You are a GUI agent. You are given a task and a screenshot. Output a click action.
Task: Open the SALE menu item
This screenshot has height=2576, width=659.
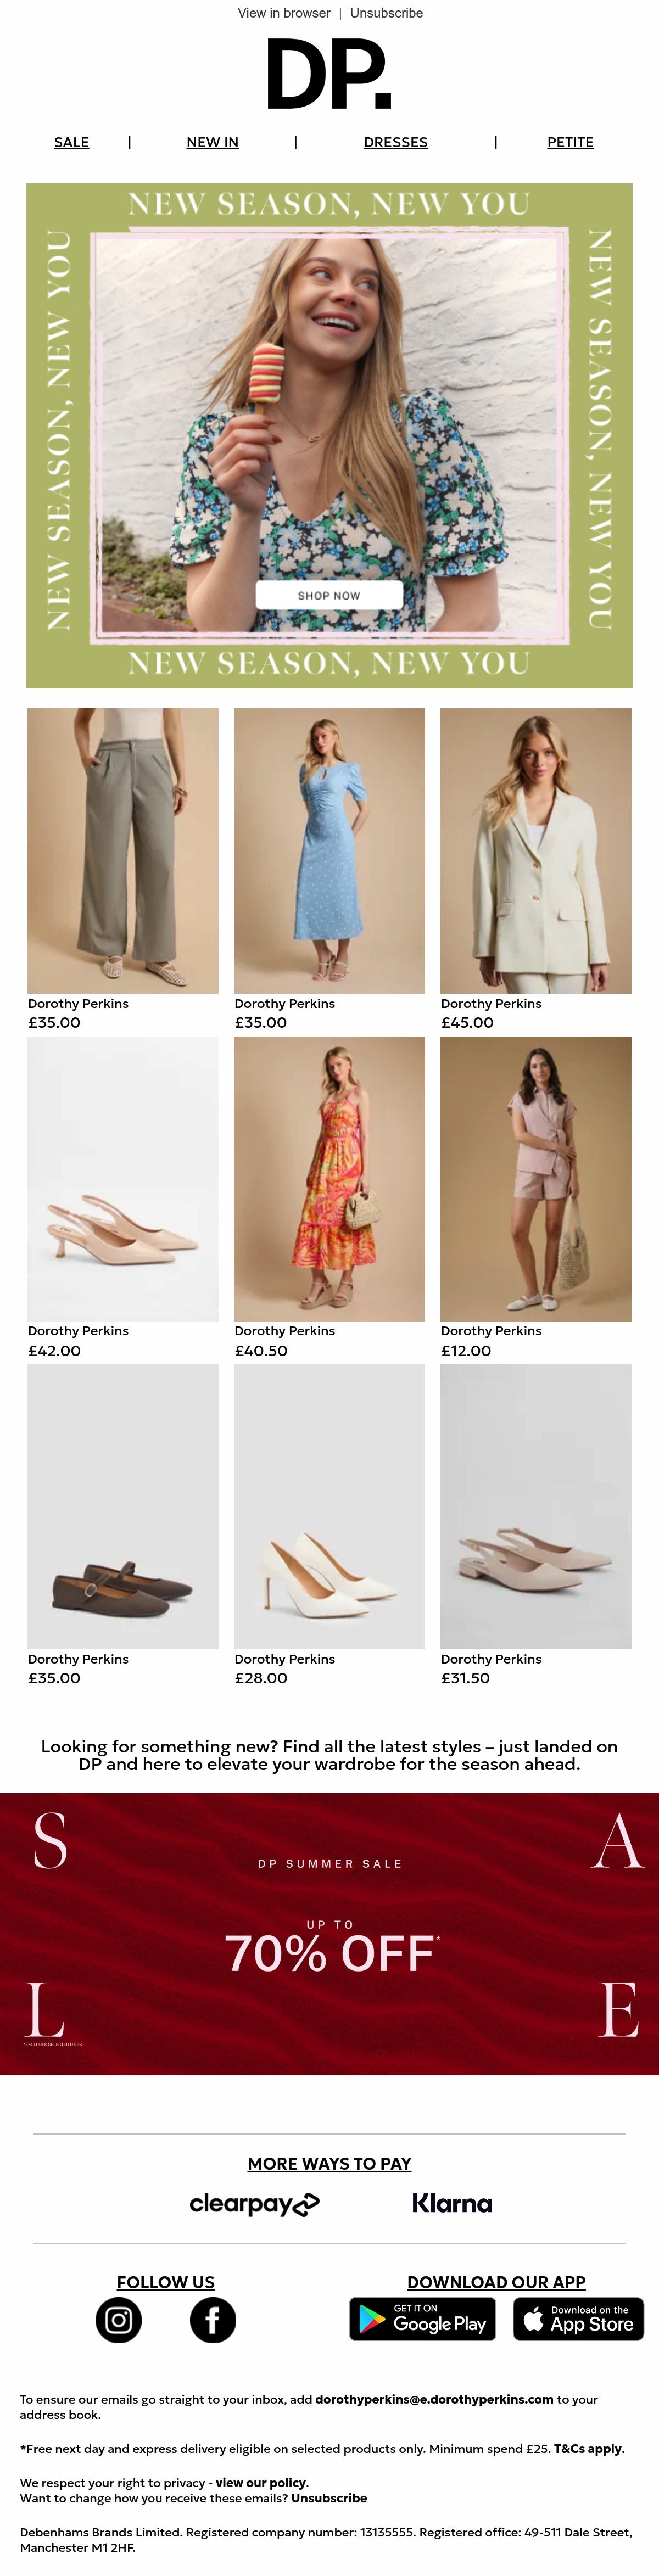[71, 143]
